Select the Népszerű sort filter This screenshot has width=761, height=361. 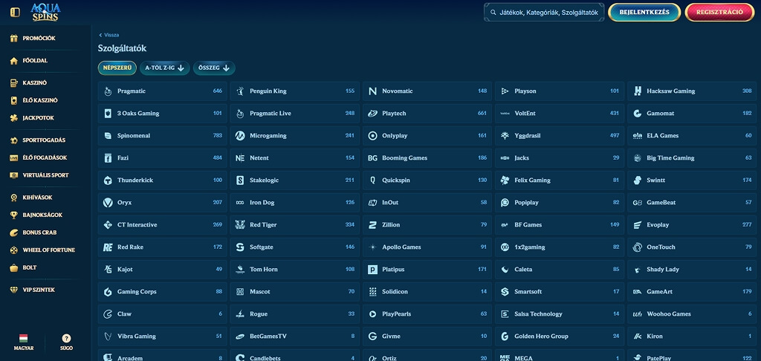tap(117, 68)
